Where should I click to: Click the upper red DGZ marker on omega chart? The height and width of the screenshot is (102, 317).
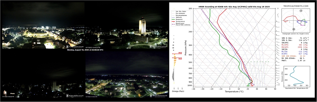pos(177,54)
